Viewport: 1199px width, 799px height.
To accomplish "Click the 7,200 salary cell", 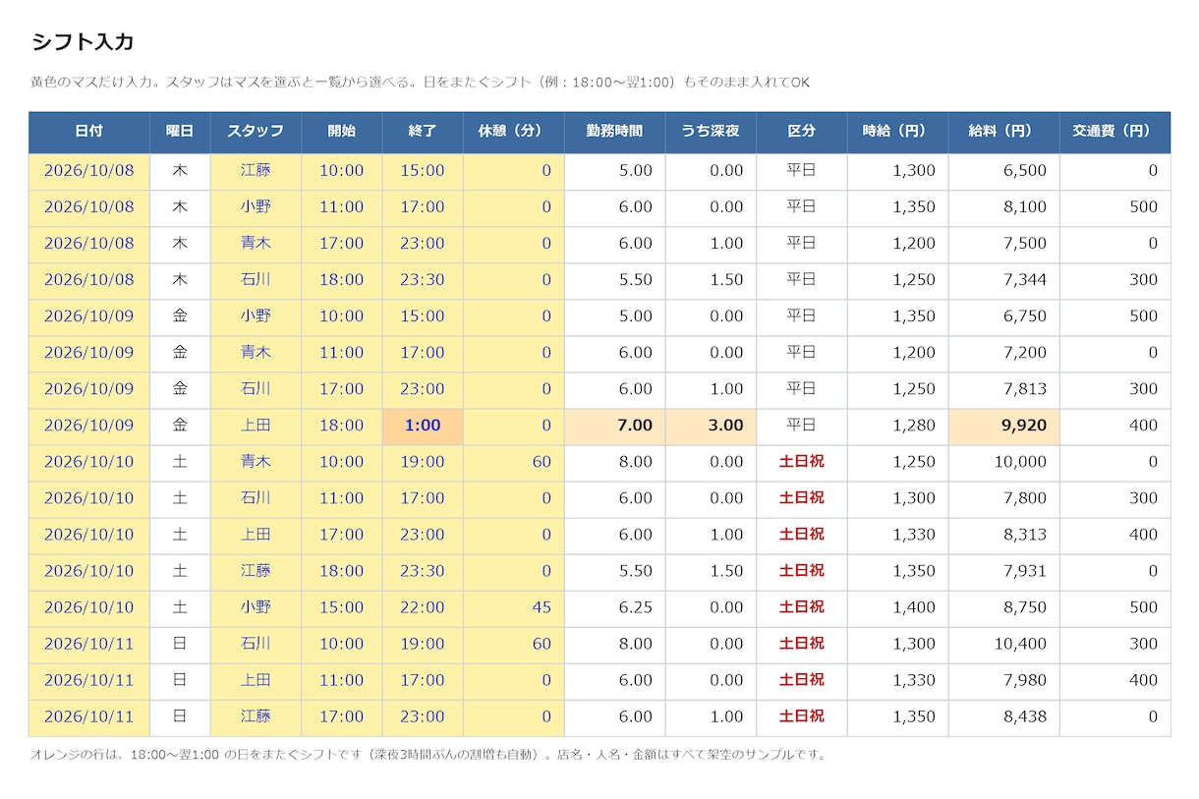I will coord(1003,353).
